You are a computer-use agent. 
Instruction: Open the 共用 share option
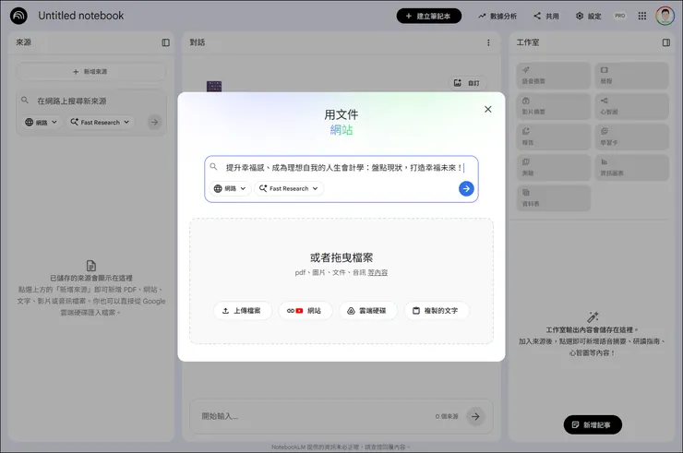point(546,16)
